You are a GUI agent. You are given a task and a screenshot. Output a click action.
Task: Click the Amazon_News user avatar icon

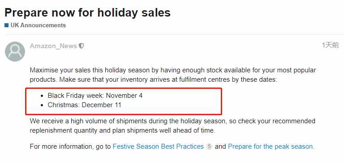click(x=15, y=51)
